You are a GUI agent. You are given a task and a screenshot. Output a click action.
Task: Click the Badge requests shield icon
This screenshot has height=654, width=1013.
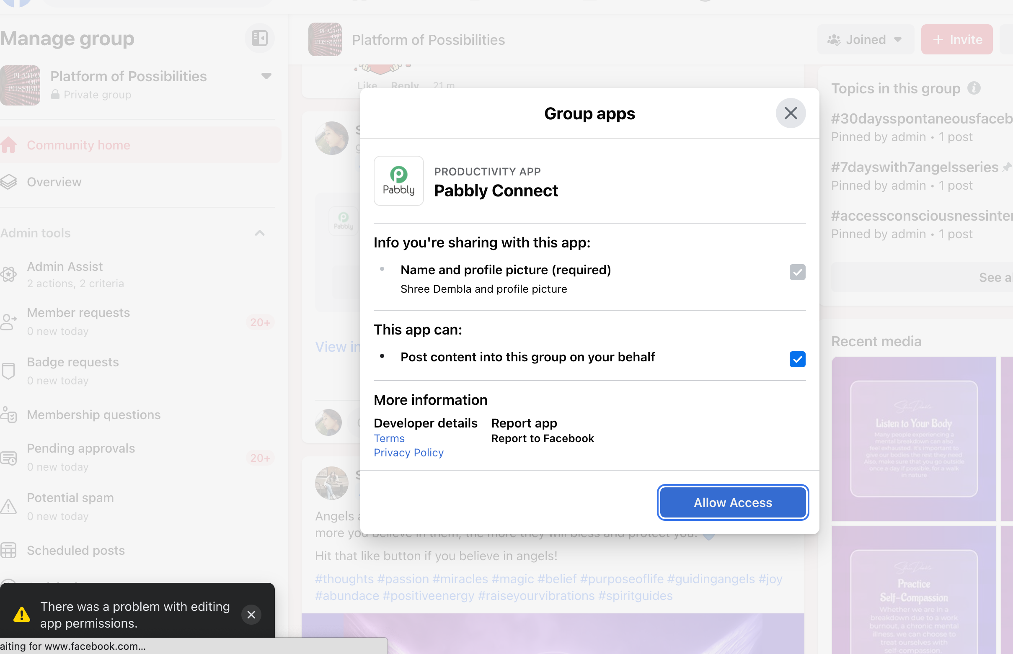coord(8,371)
